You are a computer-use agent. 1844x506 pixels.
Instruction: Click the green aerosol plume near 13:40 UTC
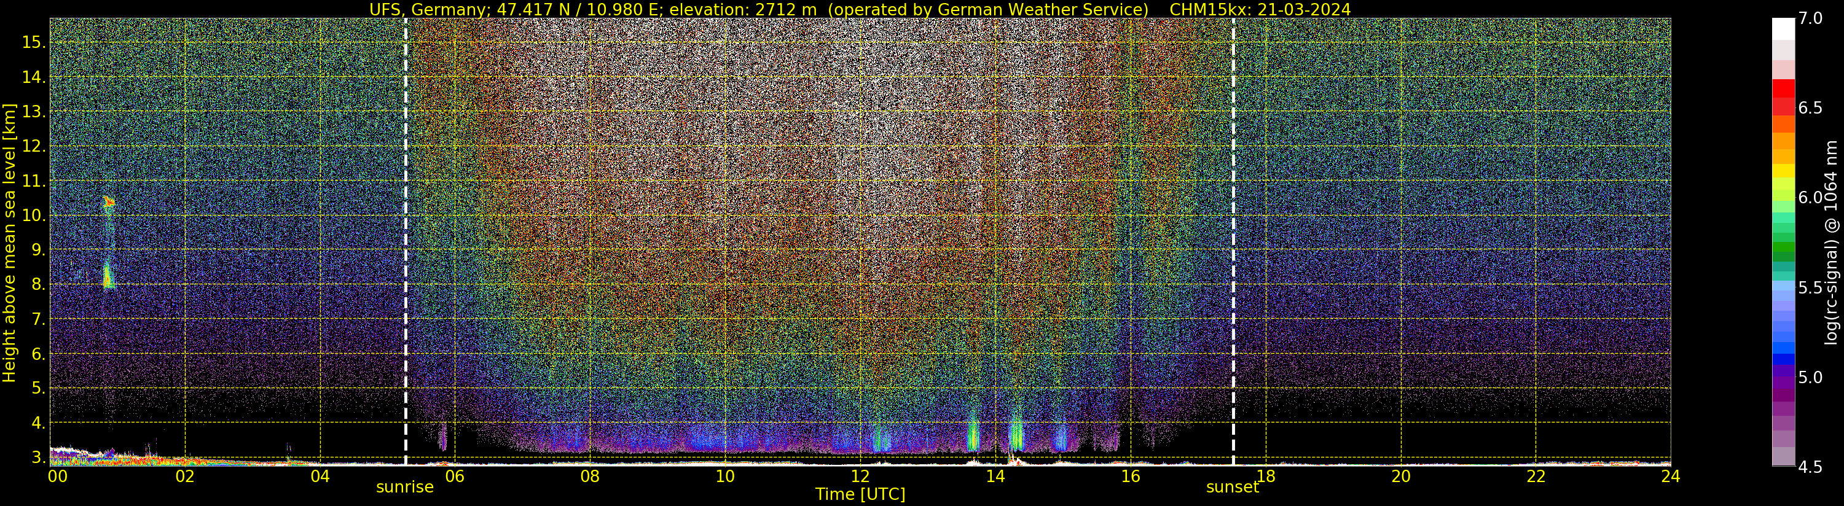click(972, 435)
